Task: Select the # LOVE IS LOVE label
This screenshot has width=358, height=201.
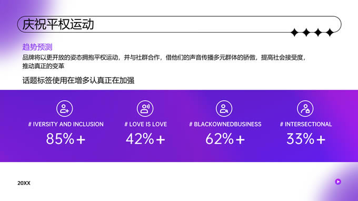Action: (145, 124)
